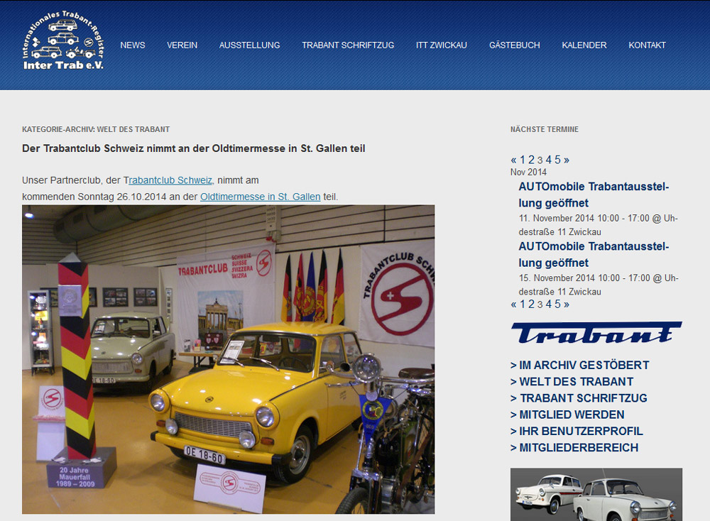
Task: Click the next » arrow in lower pagination
Action: tap(567, 305)
